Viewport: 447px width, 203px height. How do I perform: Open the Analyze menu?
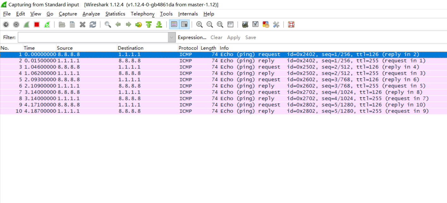[91, 14]
